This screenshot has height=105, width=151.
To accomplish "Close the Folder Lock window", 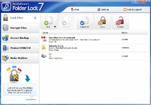I will (x=143, y=2).
